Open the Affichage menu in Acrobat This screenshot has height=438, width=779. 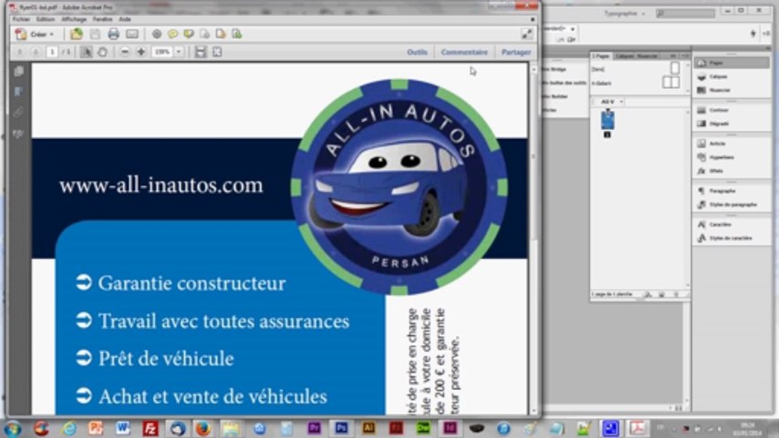[74, 19]
